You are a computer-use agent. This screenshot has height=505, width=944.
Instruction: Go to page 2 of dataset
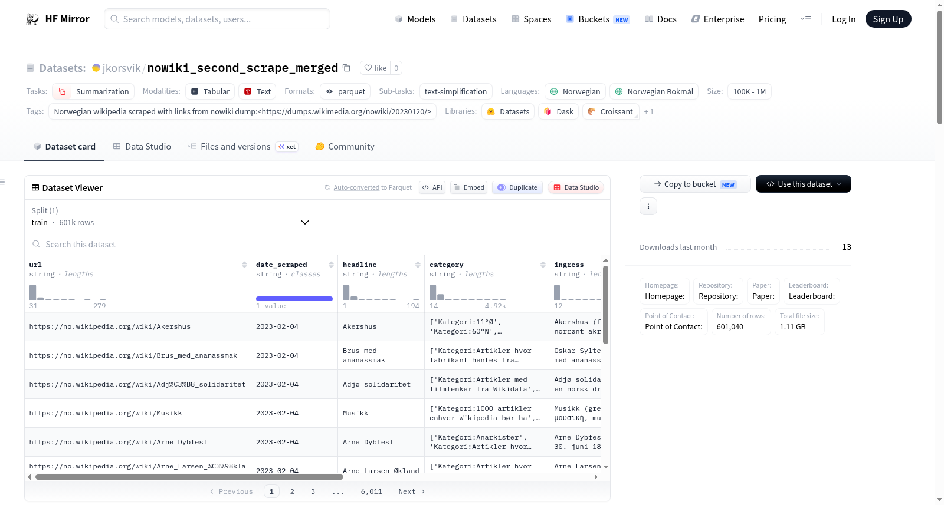292,491
